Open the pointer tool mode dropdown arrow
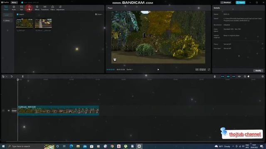The width and height of the screenshot is (266, 149). click(x=7, y=77)
